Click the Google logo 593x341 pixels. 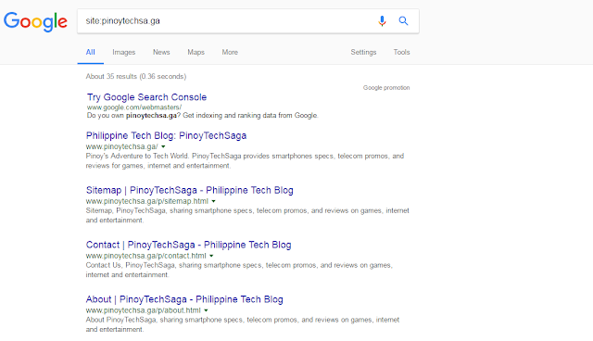[35, 21]
